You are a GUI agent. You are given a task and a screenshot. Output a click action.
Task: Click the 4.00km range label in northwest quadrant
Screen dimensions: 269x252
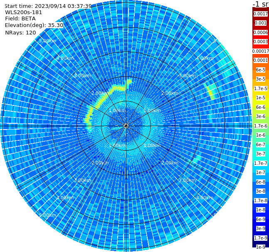65,58
